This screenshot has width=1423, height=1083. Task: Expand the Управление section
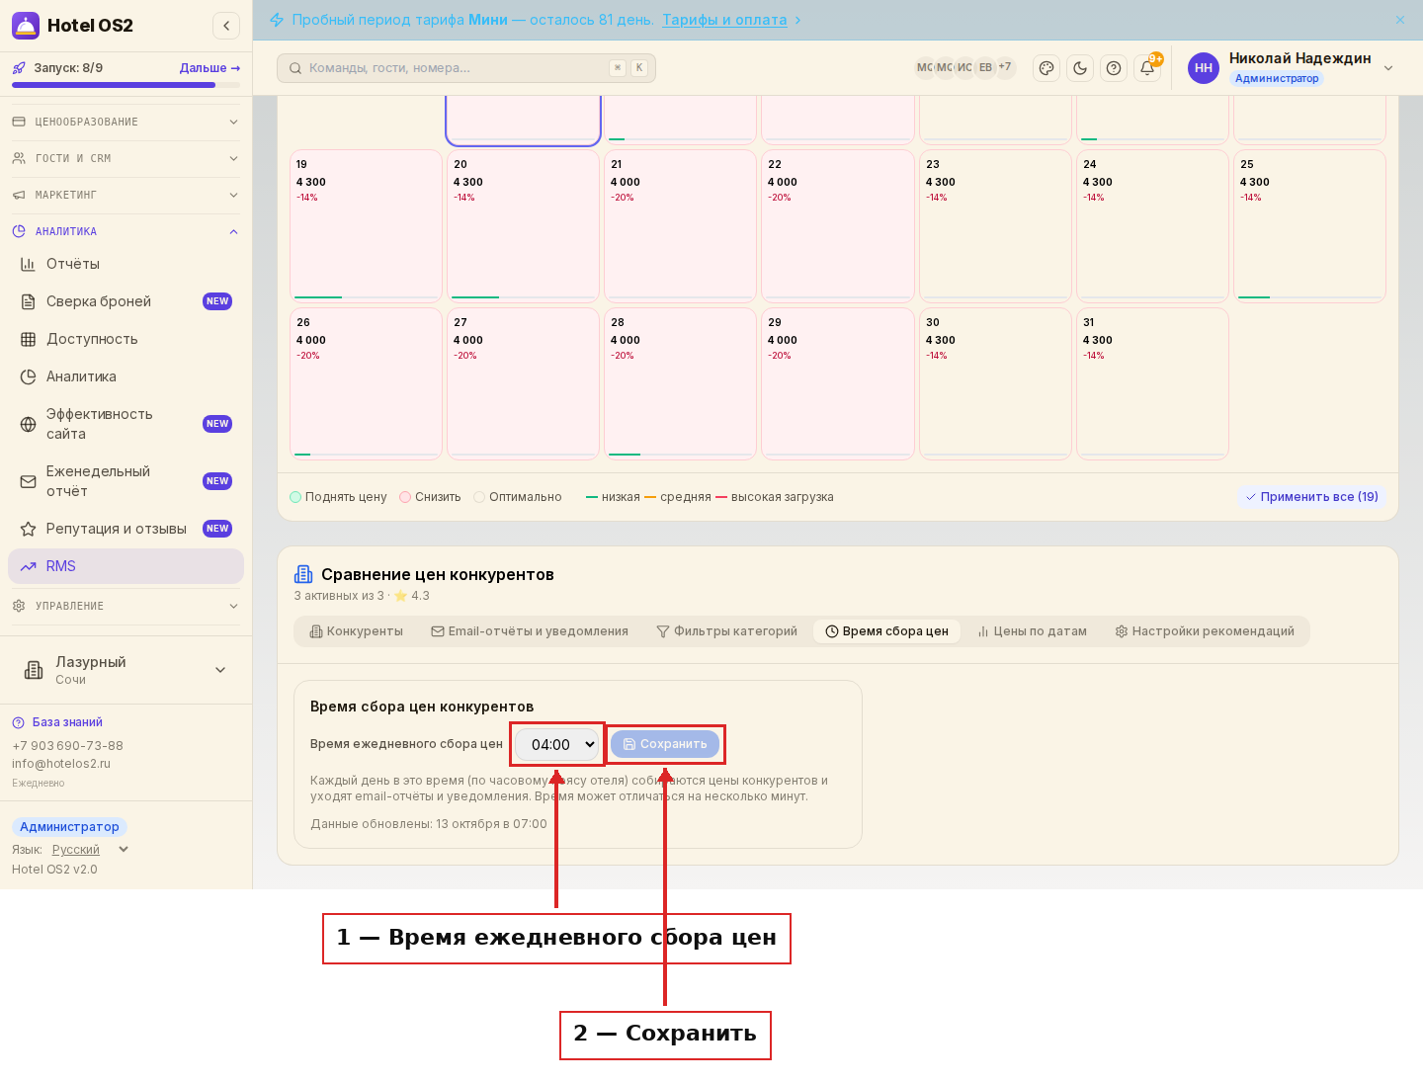pyautogui.click(x=126, y=606)
